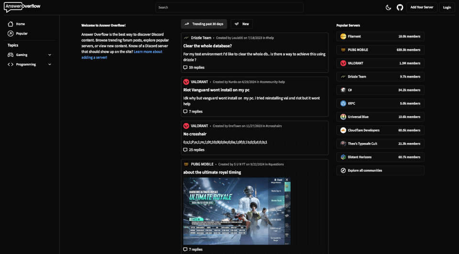Click the Programming code brackets icon
This screenshot has width=459, height=254.
[11, 65]
